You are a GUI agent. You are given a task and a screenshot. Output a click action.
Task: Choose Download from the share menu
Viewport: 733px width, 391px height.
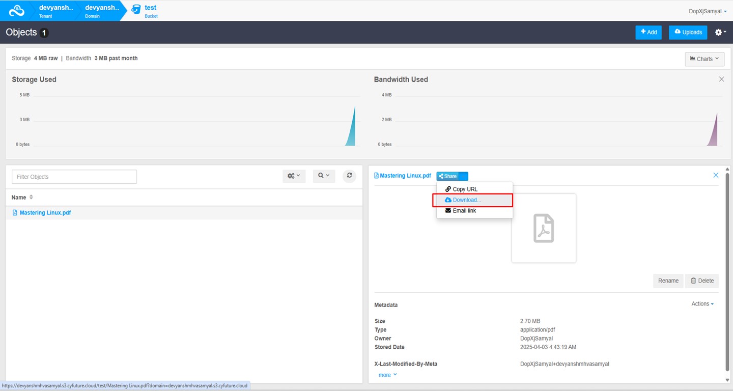(x=466, y=200)
